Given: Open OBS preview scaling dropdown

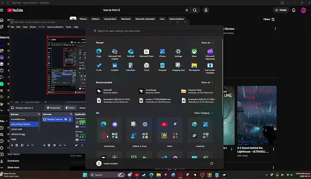Looking at the screenshot, I should tap(46, 102).
